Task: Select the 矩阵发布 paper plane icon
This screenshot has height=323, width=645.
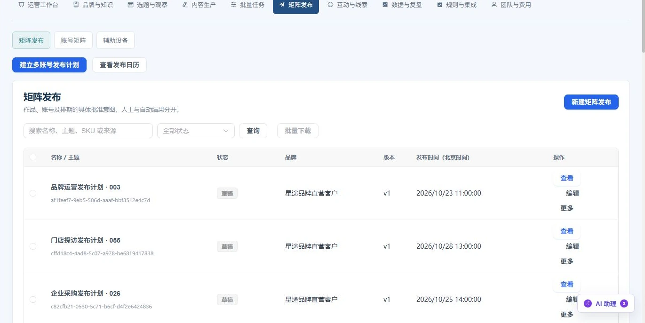Action: click(x=282, y=5)
